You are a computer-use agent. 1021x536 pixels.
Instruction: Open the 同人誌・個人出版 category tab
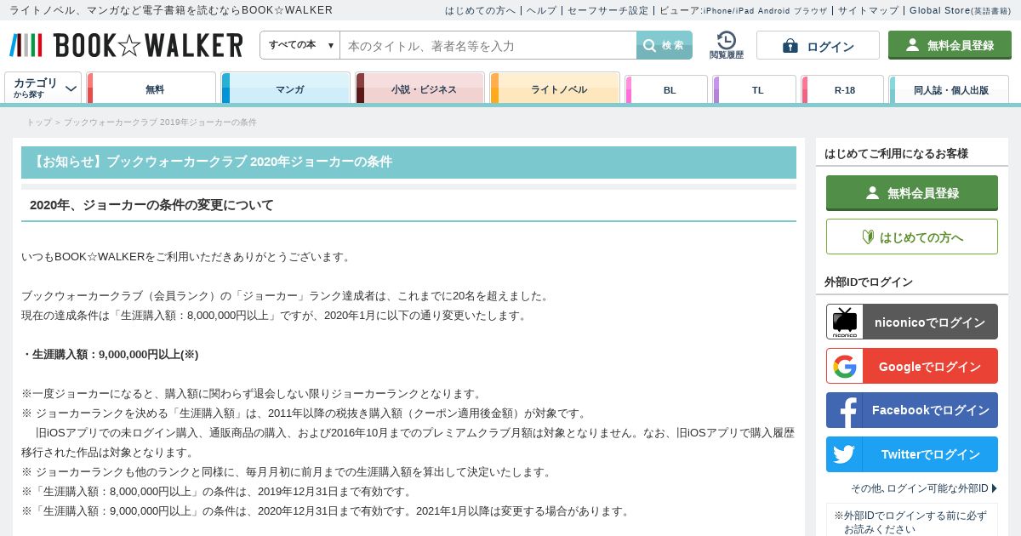[x=950, y=89]
